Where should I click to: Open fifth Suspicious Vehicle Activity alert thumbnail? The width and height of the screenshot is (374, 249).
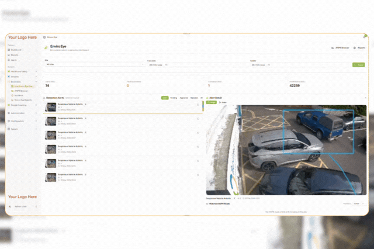51,164
